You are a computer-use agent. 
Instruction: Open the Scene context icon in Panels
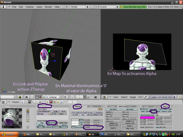pos(40,102)
